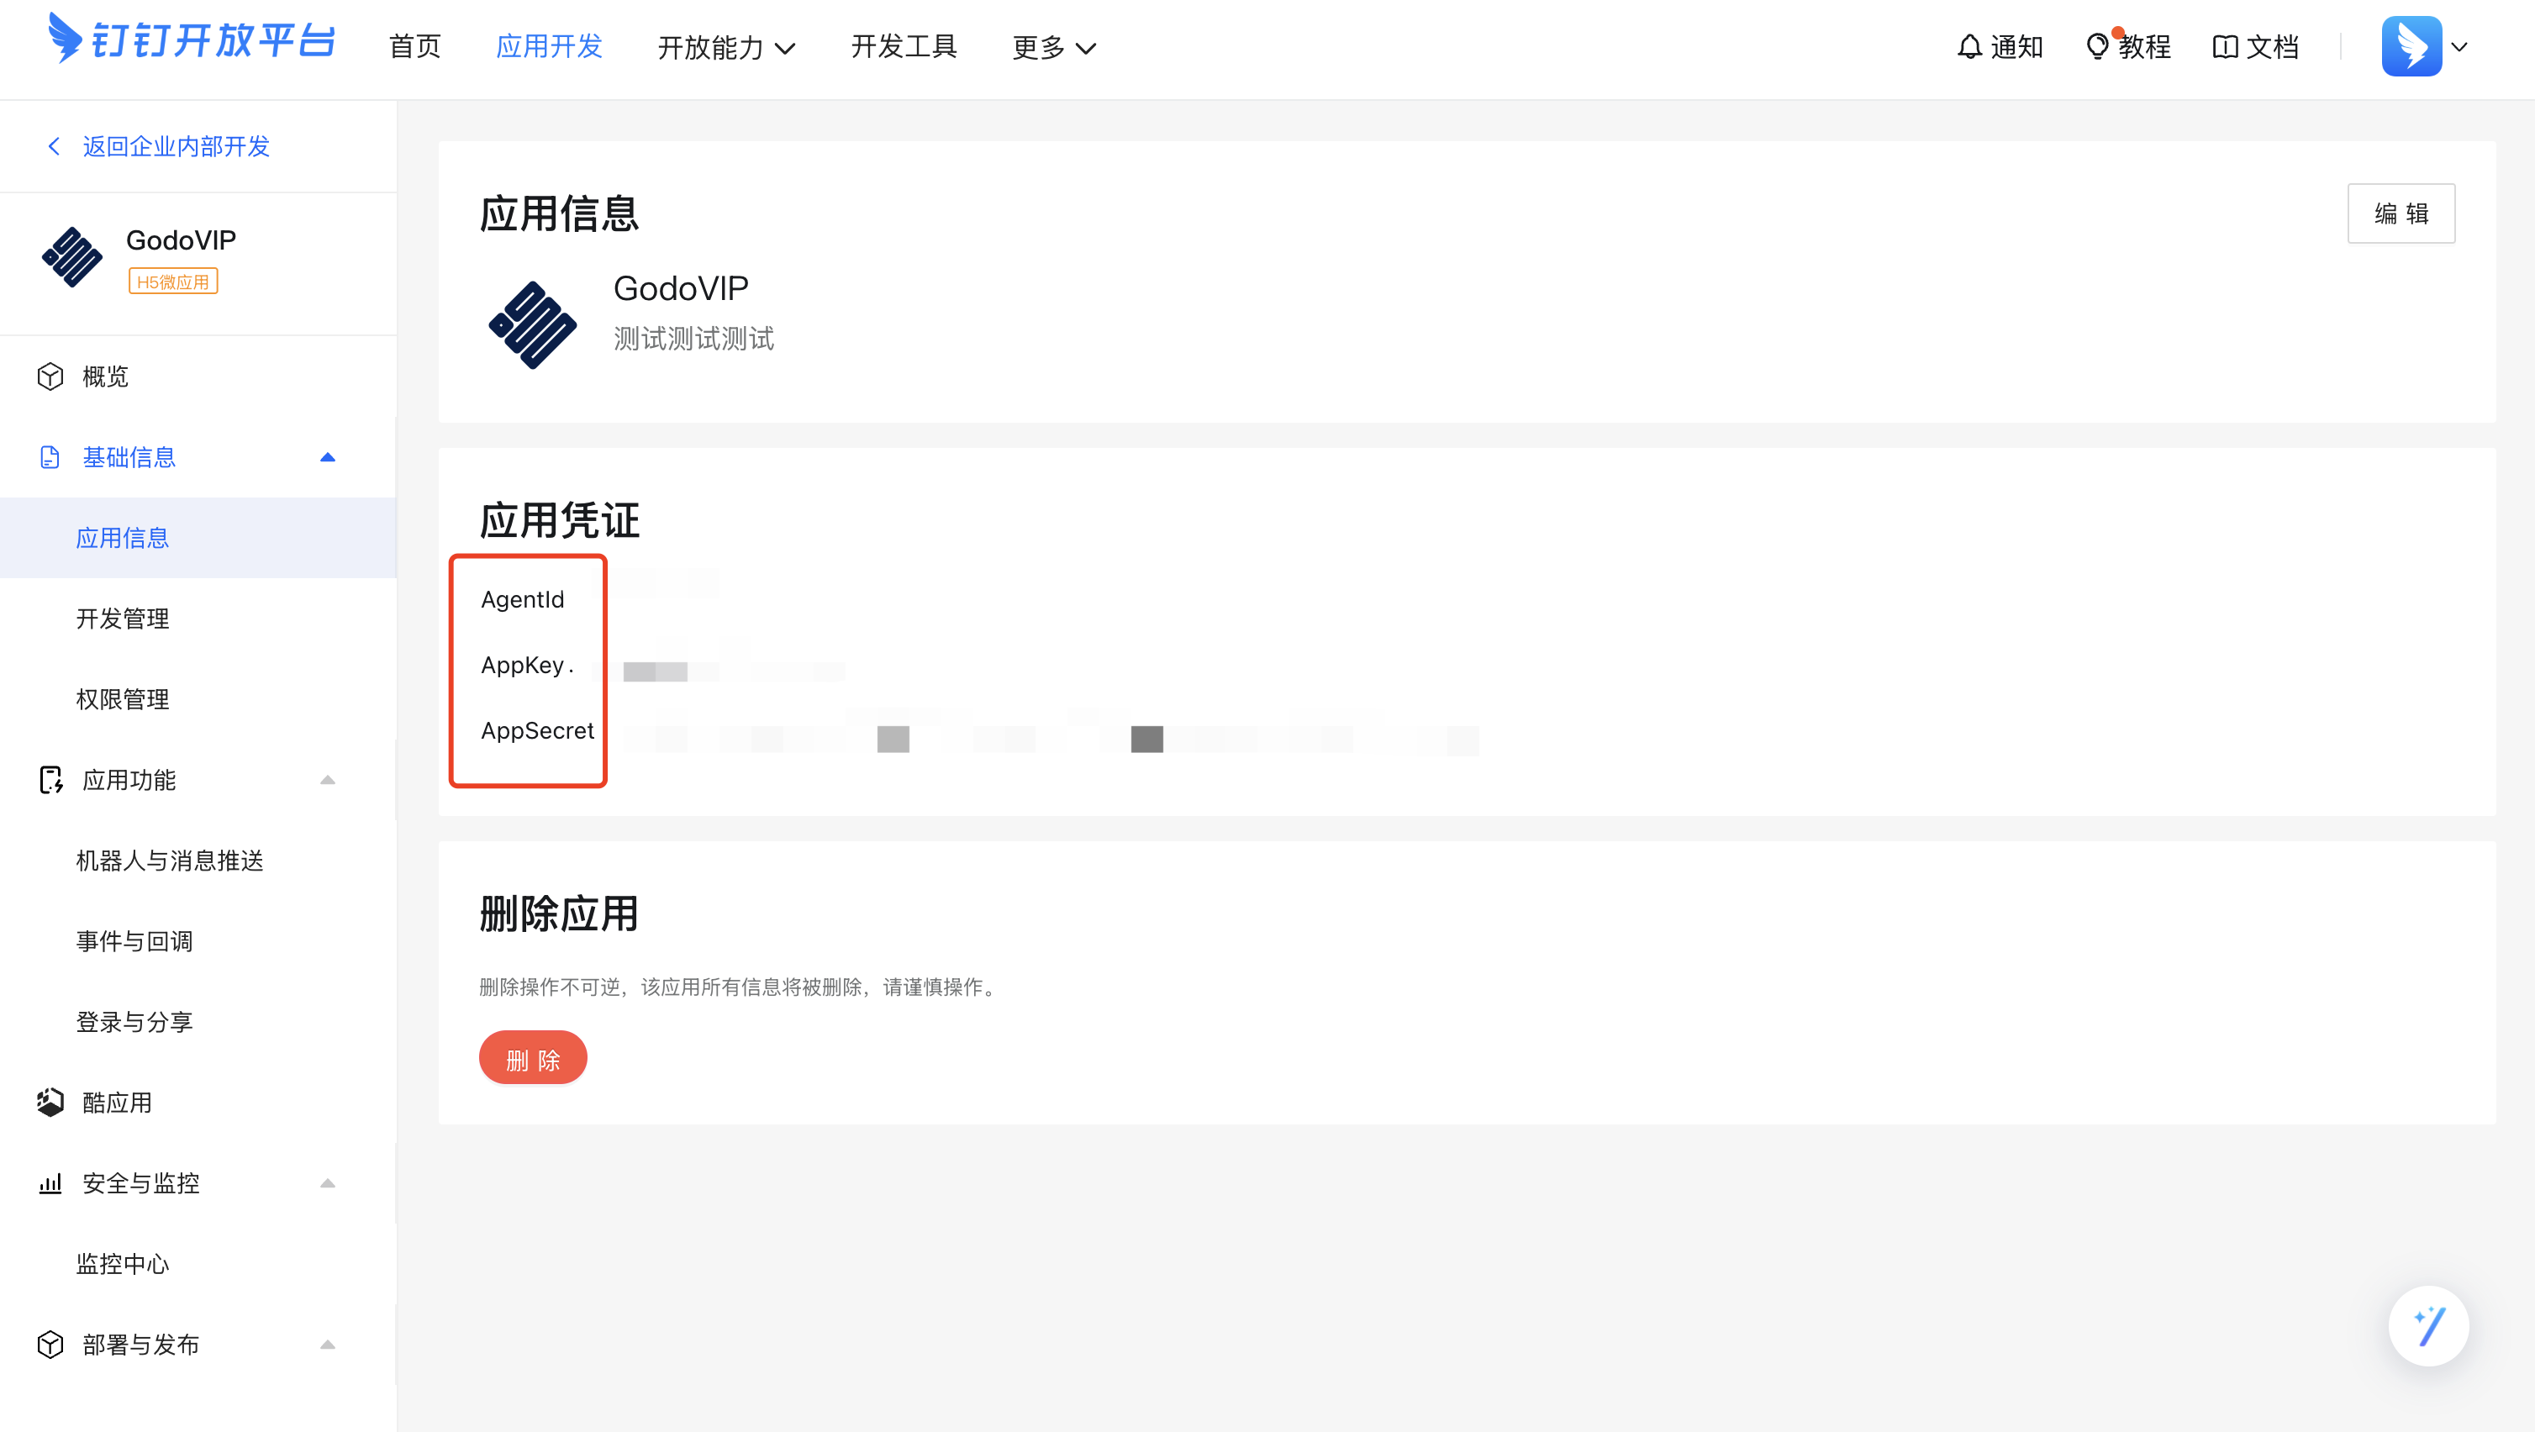
Task: Go to 首页 in top navigation
Action: (x=415, y=46)
